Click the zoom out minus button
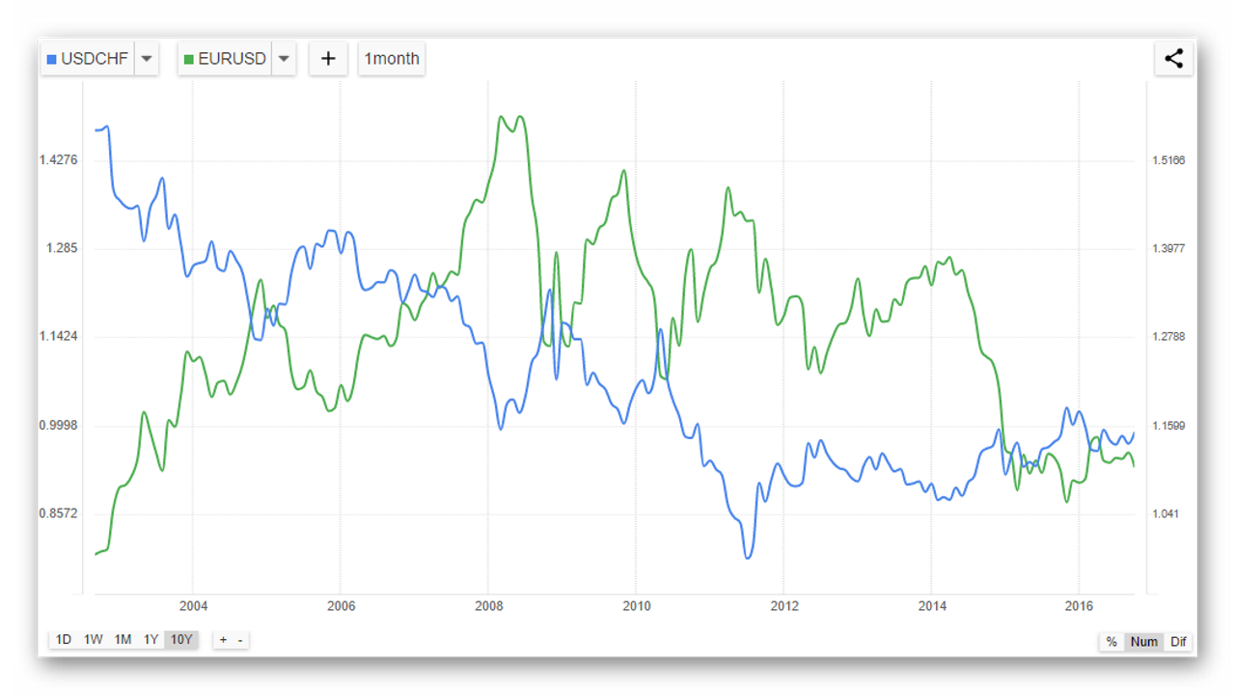 [x=240, y=640]
